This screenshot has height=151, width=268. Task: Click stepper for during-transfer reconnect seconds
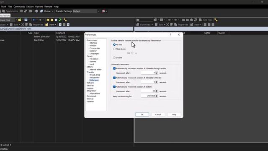point(157,73)
